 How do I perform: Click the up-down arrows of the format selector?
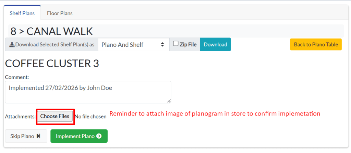[x=162, y=45]
